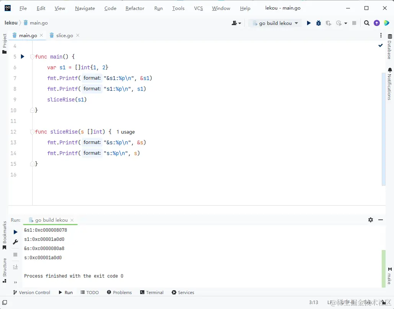
Task: Open the VCS menu
Action: [x=198, y=8]
